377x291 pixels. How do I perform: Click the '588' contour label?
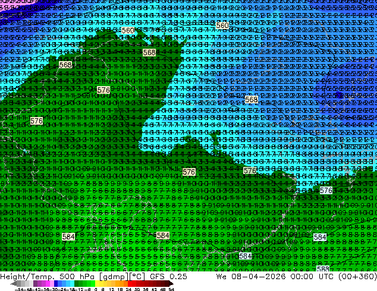coord(323,268)
